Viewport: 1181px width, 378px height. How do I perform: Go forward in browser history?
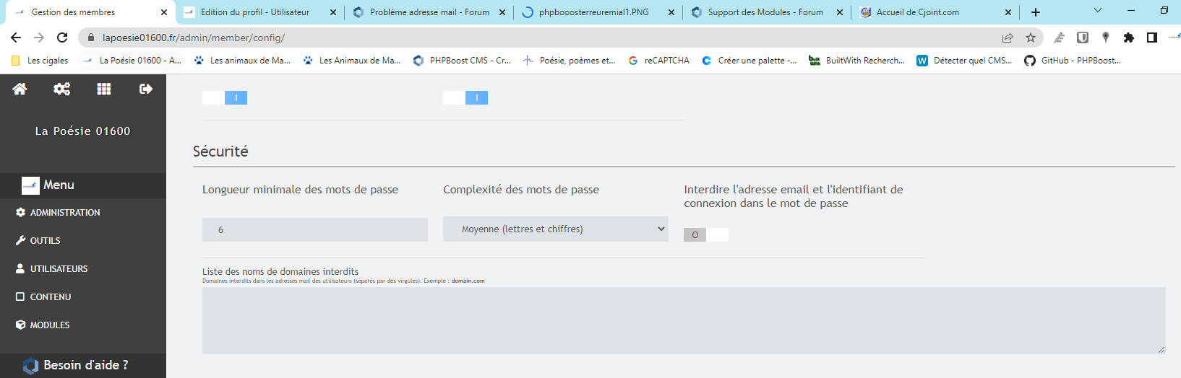[x=39, y=38]
